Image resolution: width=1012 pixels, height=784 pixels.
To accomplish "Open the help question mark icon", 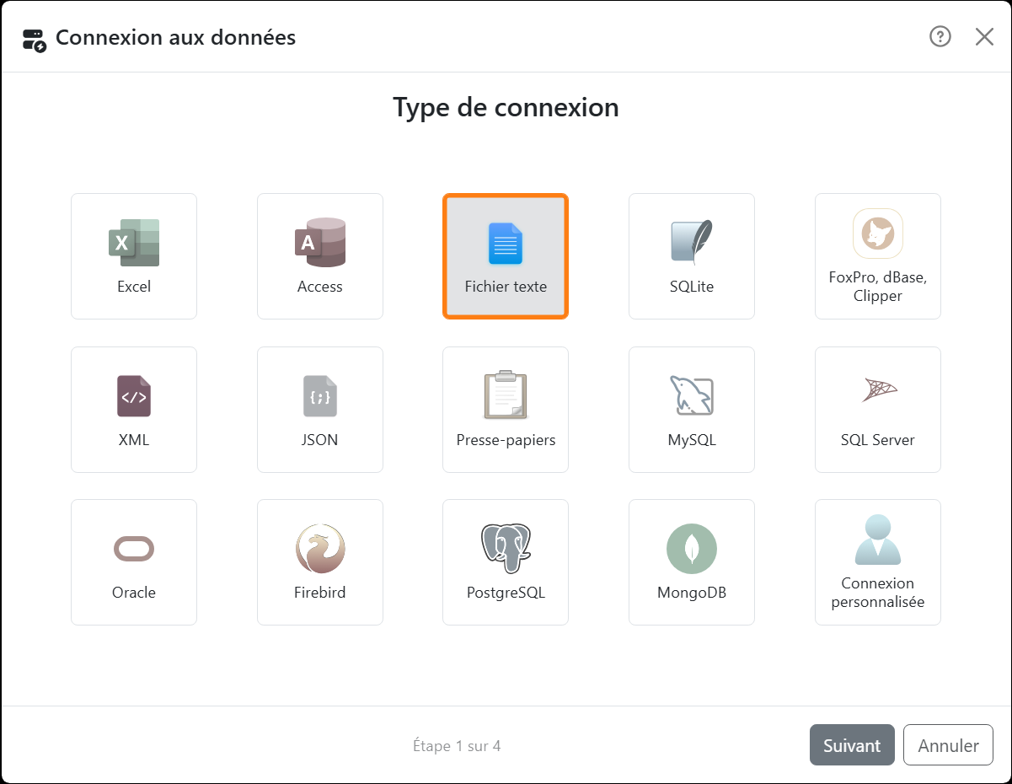I will (x=940, y=36).
